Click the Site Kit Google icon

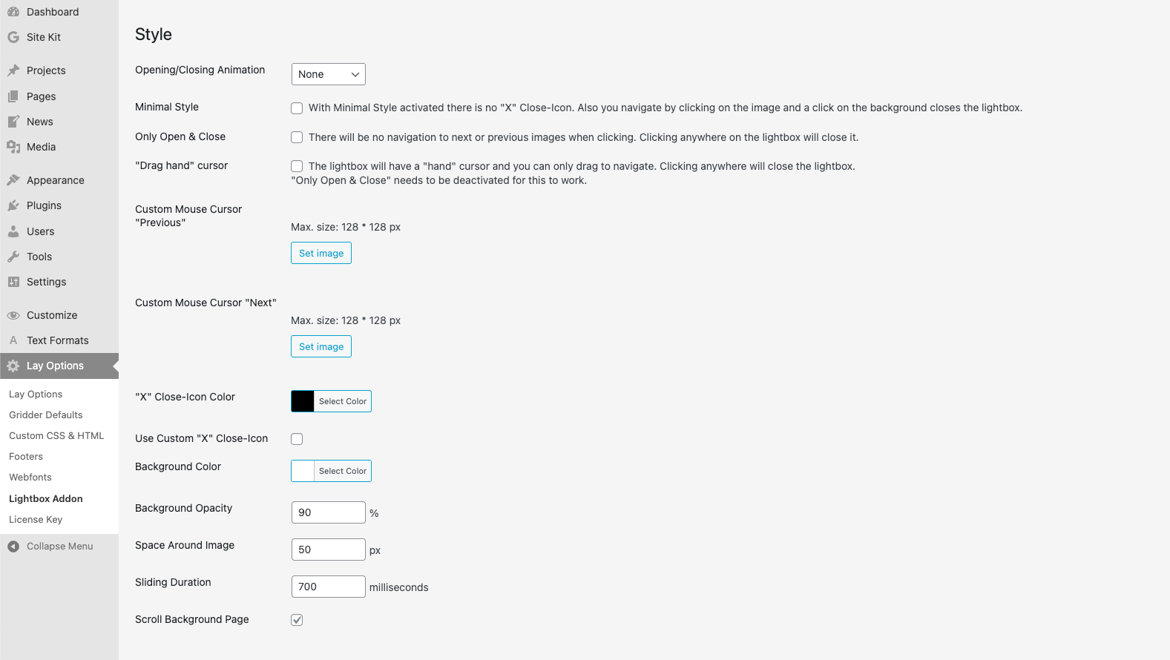[13, 37]
